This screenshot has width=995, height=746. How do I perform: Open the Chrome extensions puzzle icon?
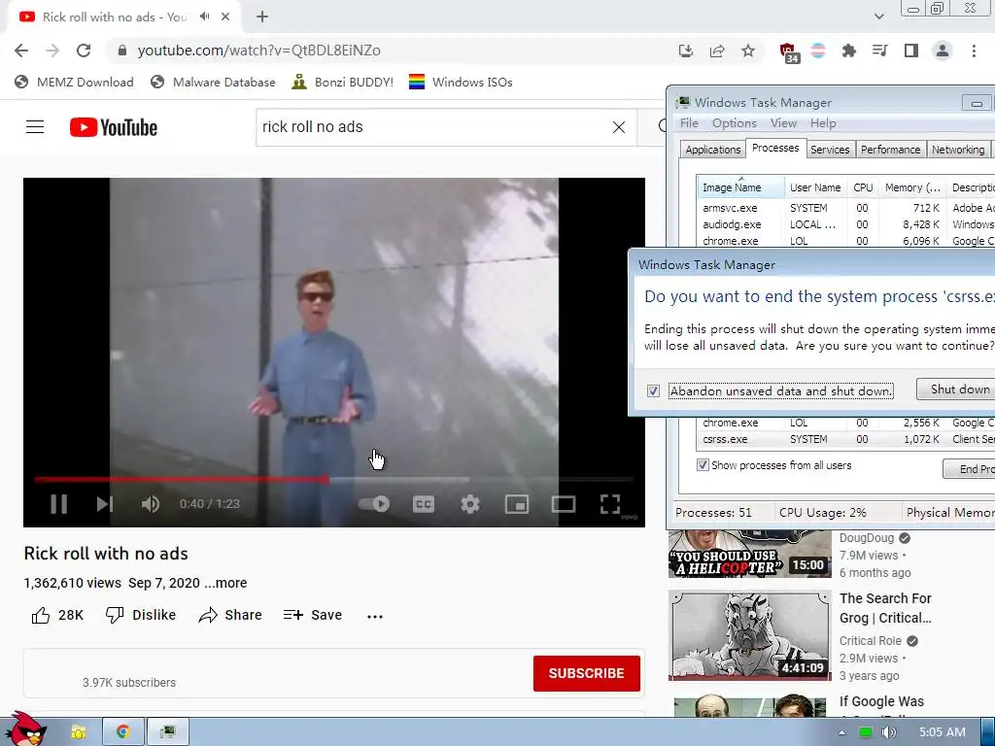pos(848,51)
